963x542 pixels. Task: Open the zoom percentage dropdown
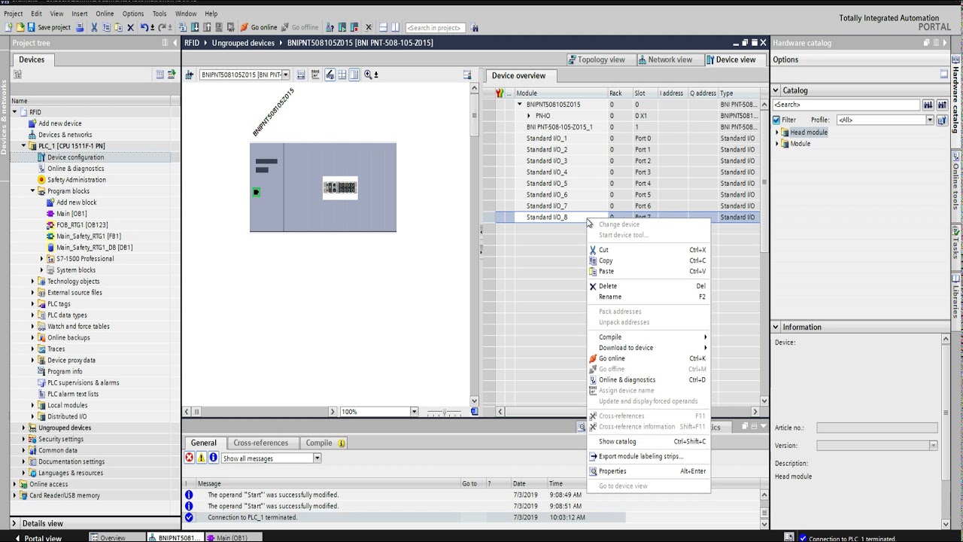414,412
